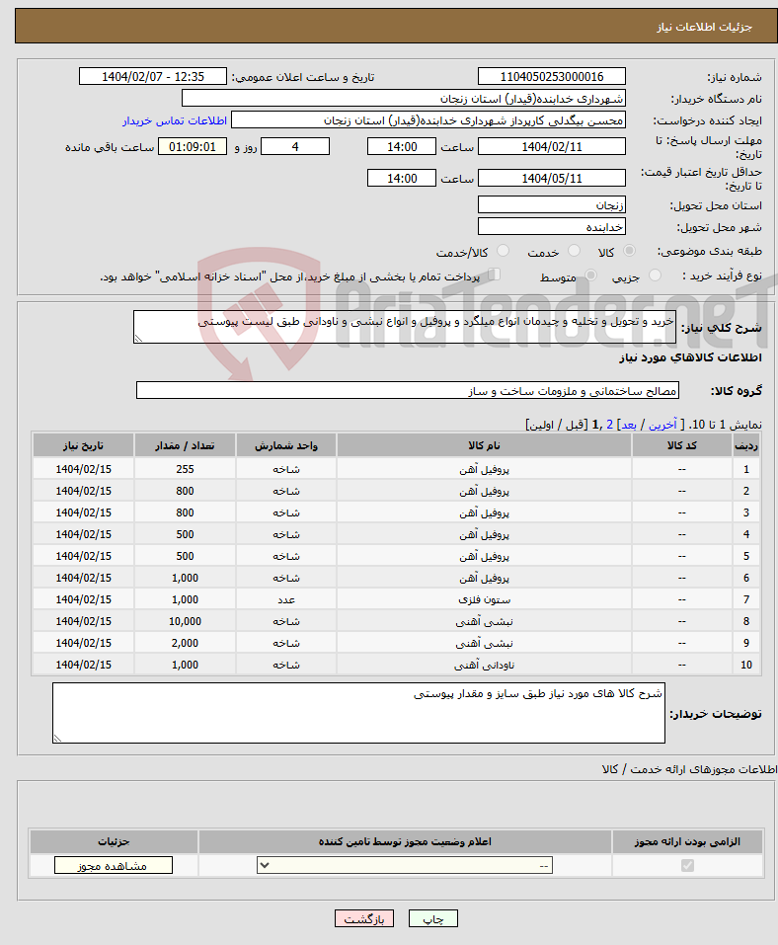778x945 pixels.
Task: Click the تاریخ نیاز column header
Action: click(83, 445)
